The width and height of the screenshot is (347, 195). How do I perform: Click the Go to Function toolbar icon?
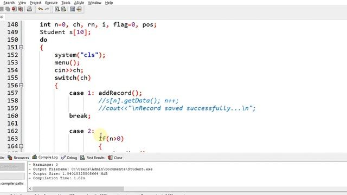point(72,9)
